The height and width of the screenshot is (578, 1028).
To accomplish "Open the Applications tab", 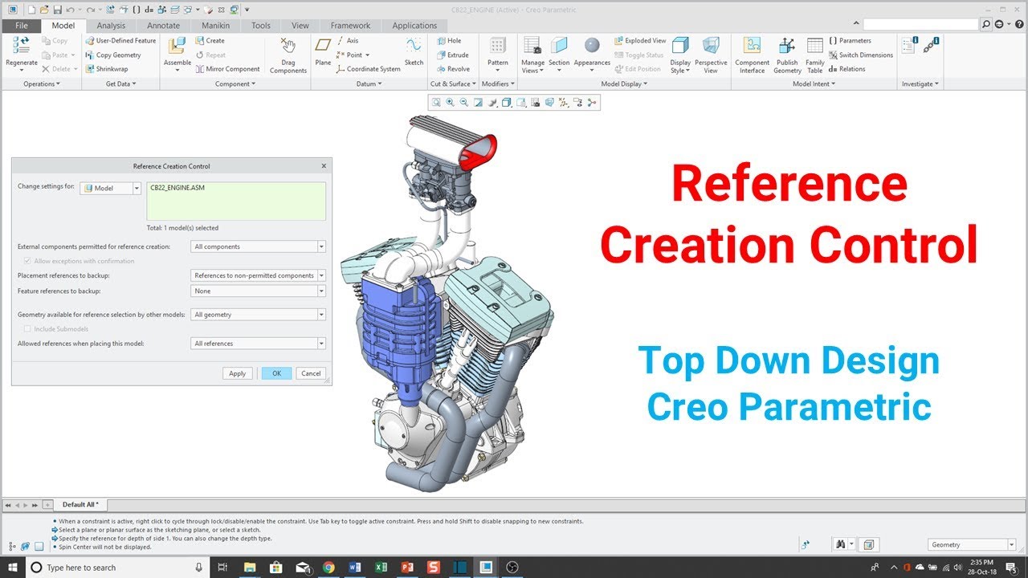I will [415, 26].
